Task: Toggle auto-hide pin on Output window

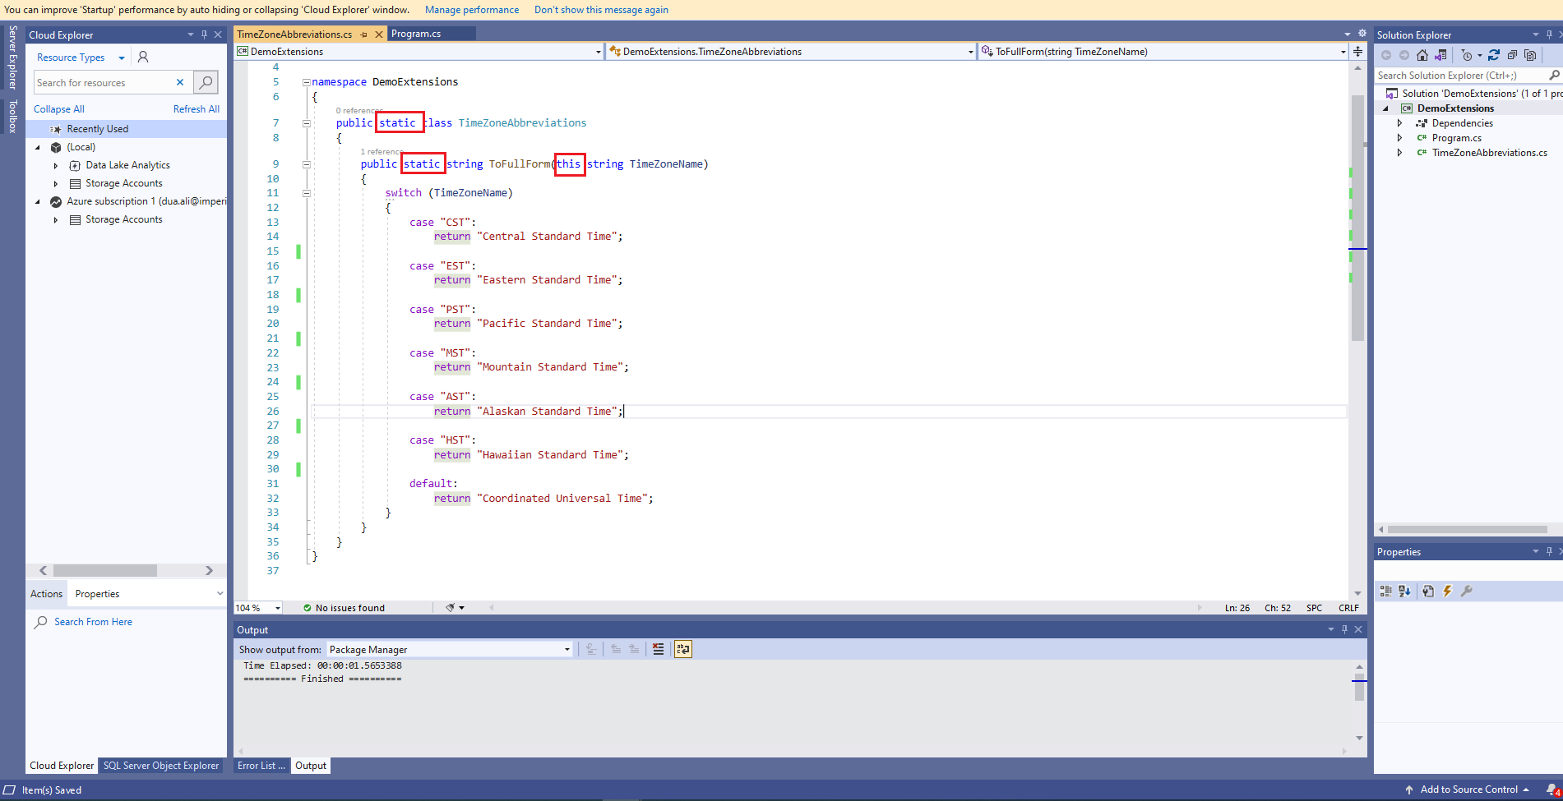Action: coord(1344,629)
